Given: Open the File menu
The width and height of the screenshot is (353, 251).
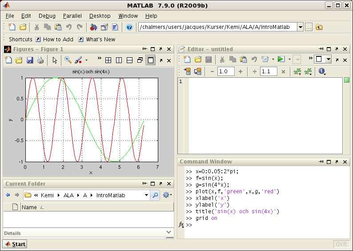Looking at the screenshot, I should [x=10, y=16].
